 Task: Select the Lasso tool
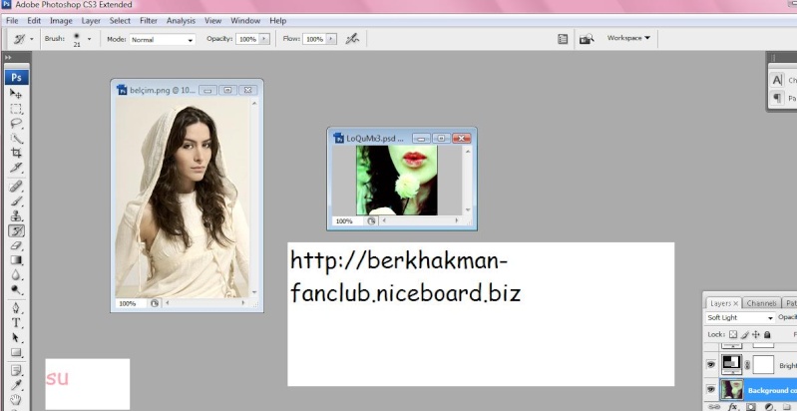click(x=16, y=124)
